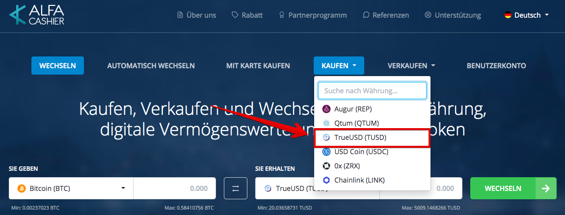Click the green Wechseln submit button

point(513,188)
